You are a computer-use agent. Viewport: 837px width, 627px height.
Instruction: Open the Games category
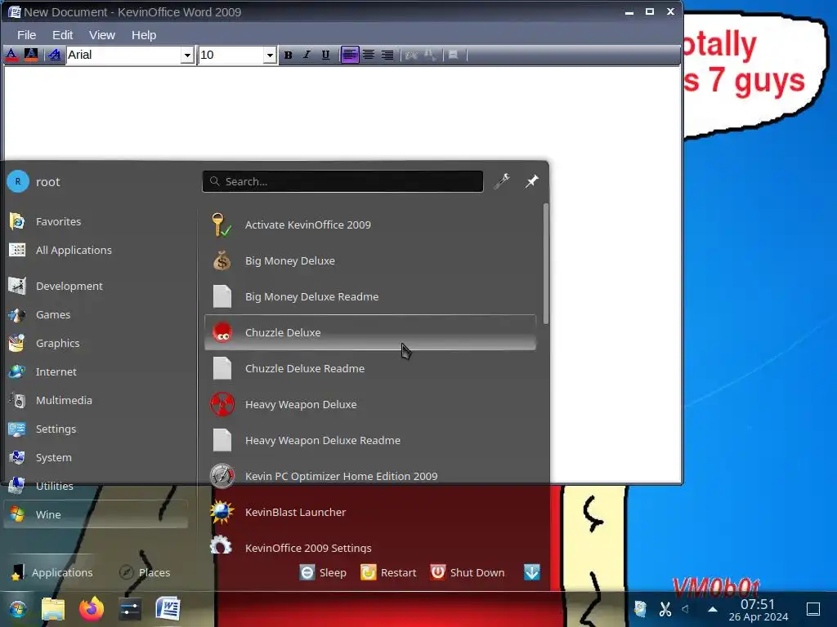[96, 314]
